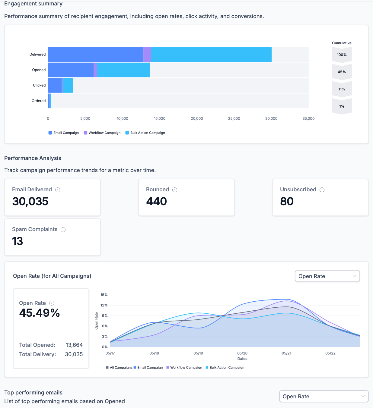
Task: Click the Unsubscribed value 80
Action: pyautogui.click(x=287, y=201)
